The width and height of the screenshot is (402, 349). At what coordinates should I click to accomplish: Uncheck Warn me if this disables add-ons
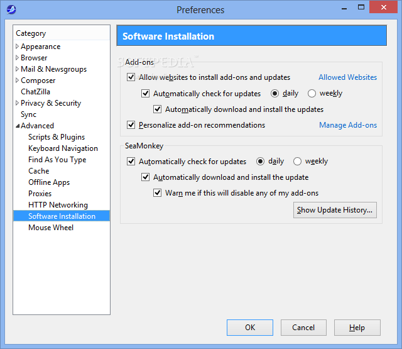coord(158,192)
